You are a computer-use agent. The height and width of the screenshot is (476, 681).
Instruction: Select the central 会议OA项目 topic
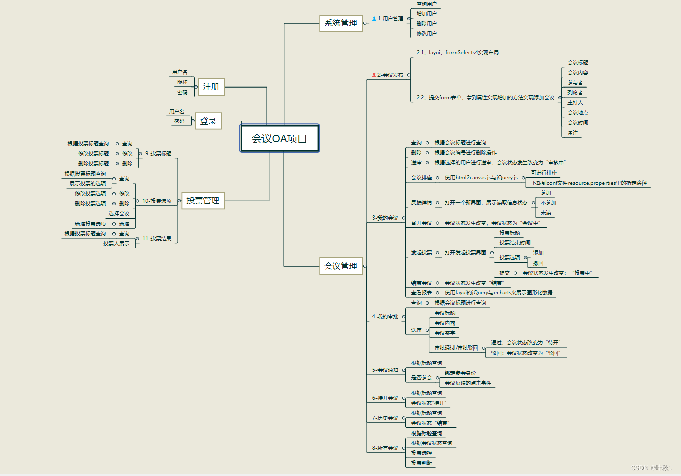coord(280,139)
